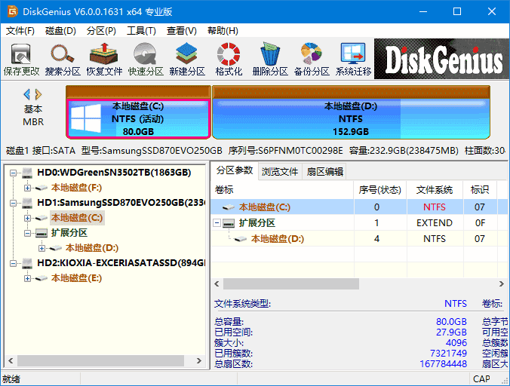
Task: Select the 本地磁盘(D:) 152.9GB partition bar
Action: 350,118
